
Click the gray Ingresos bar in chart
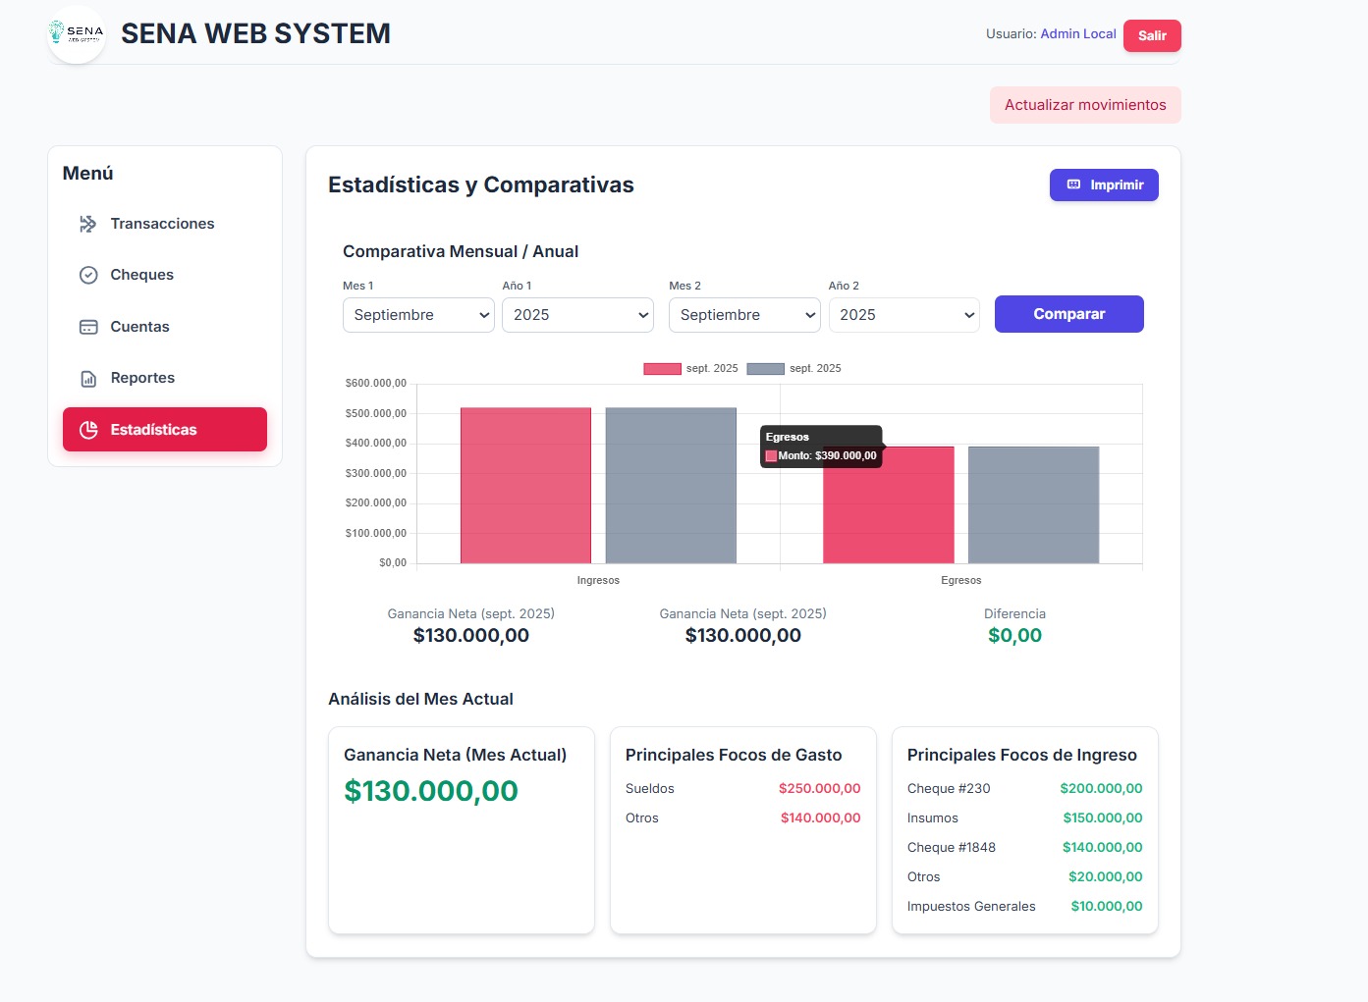tap(671, 486)
